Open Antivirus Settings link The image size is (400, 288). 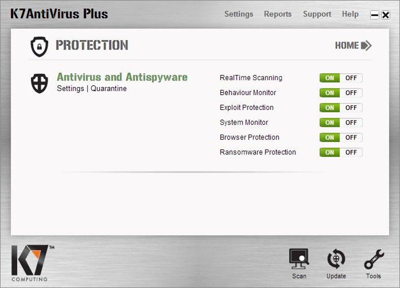(71, 88)
